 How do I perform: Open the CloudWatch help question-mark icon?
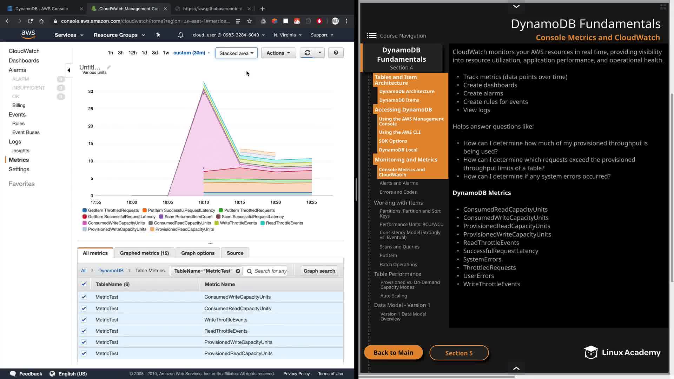tap(336, 53)
